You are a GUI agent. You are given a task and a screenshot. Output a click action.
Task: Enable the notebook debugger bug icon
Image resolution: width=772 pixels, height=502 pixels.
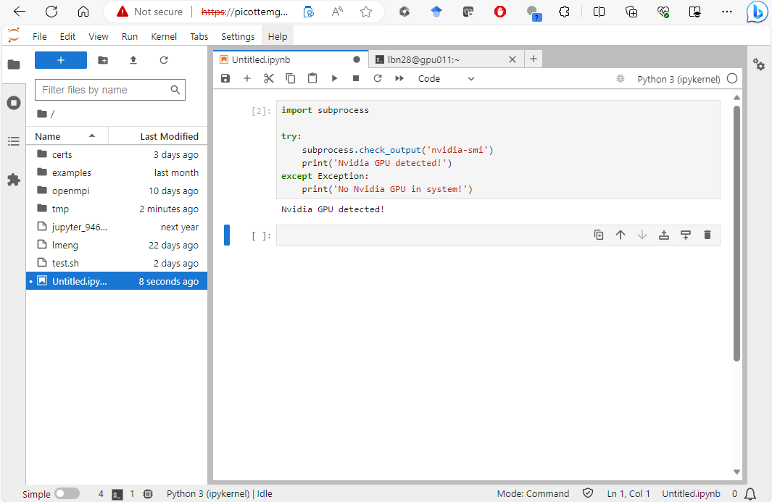click(620, 79)
